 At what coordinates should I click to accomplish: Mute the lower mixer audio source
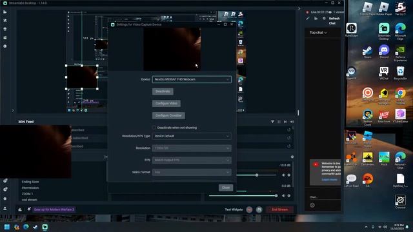pyautogui.click(x=284, y=196)
